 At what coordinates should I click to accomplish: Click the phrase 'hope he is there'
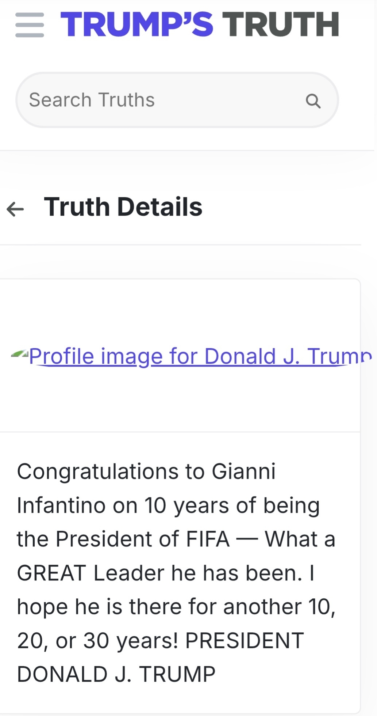click(99, 607)
